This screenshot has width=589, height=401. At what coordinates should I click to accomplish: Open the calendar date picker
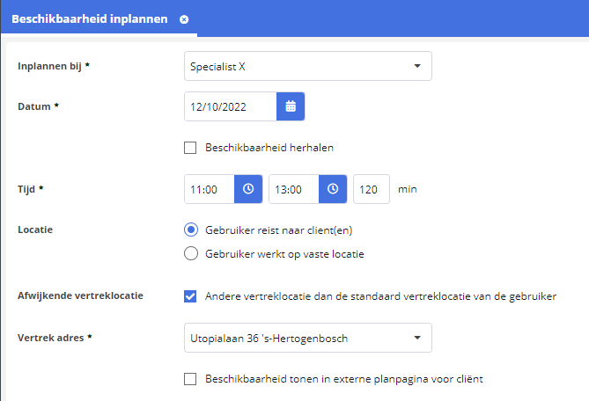pyautogui.click(x=291, y=107)
